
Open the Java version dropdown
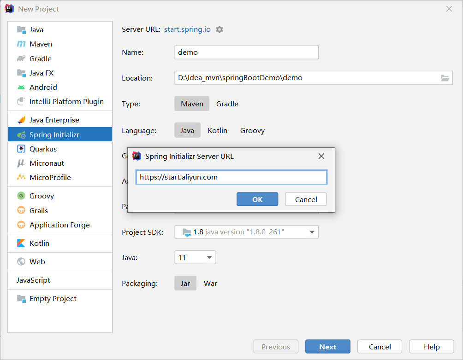[195, 257]
